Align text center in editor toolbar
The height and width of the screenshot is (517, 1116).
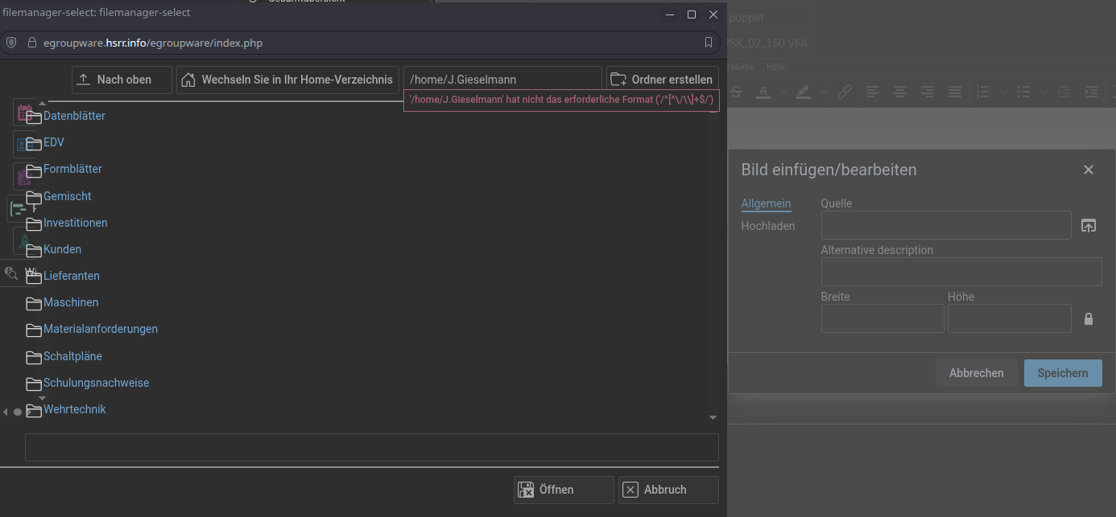coord(899,92)
